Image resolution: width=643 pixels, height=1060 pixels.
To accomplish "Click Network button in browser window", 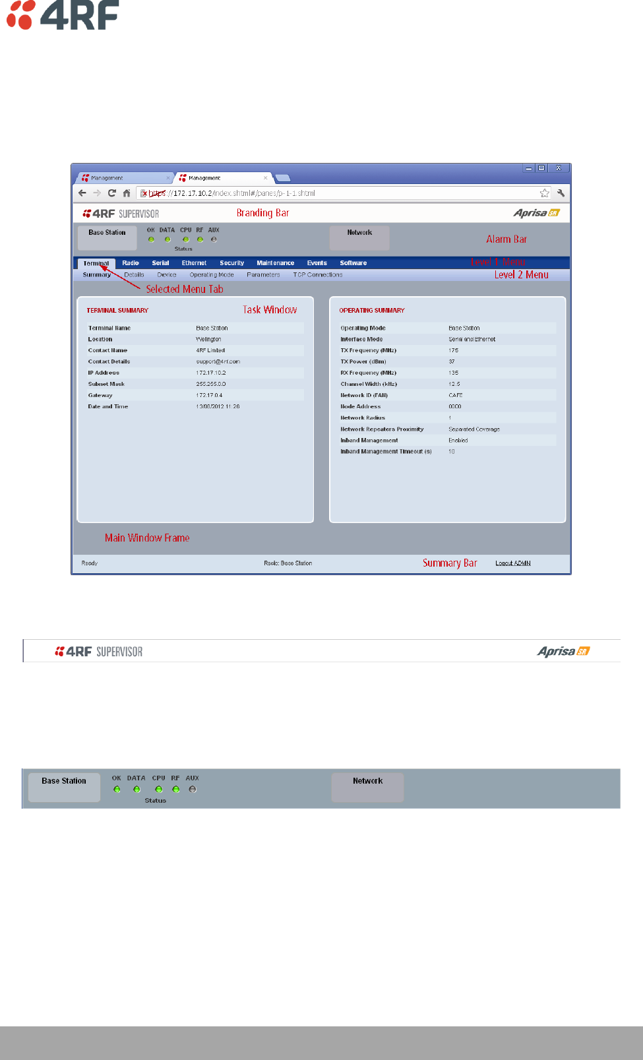I will click(359, 238).
